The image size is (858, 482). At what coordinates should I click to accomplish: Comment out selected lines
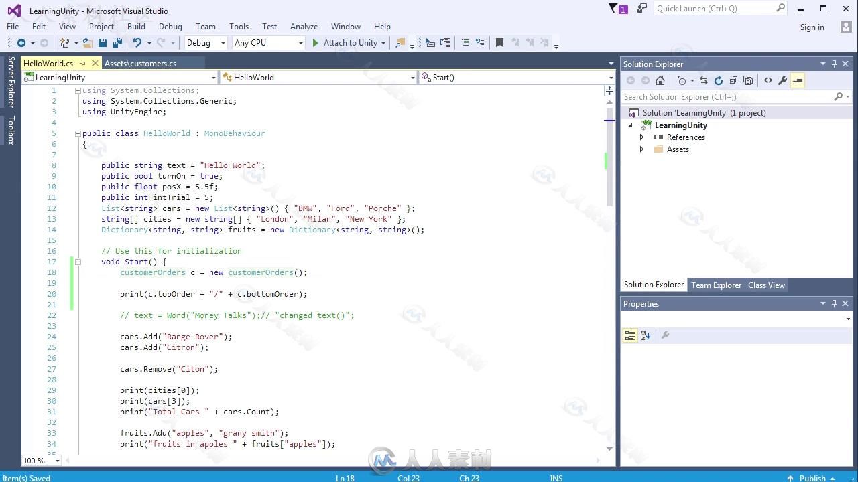click(465, 43)
